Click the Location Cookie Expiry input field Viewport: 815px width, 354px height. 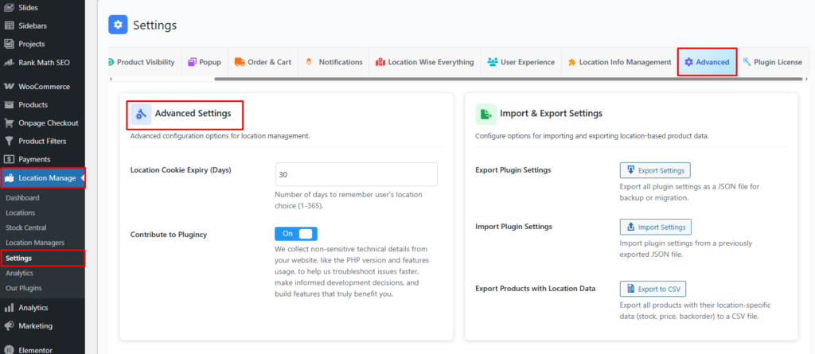pyautogui.click(x=356, y=174)
